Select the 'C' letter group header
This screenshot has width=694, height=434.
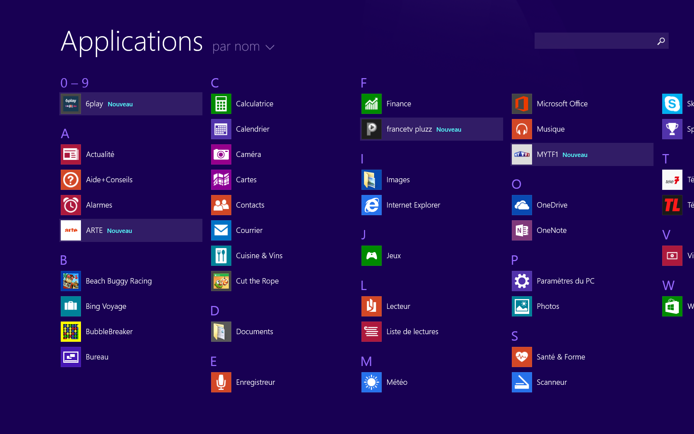215,83
